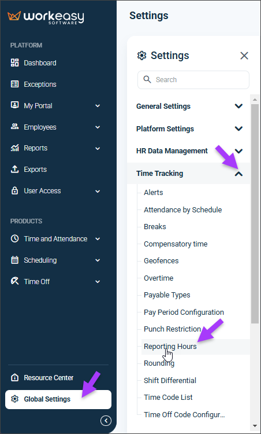Click the Settings search field
The height and width of the screenshot is (434, 261).
[193, 80]
